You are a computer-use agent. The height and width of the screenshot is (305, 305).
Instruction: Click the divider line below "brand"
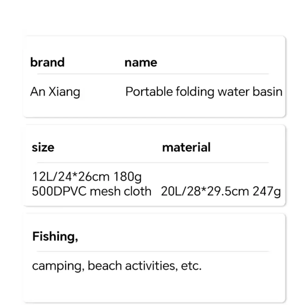152,74
